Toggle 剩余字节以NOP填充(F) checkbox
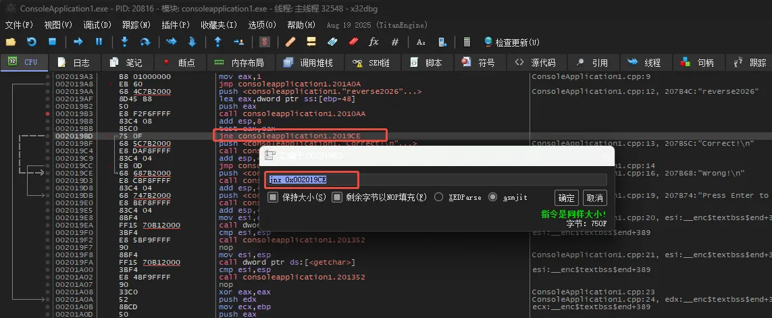772x318 pixels. (x=337, y=197)
